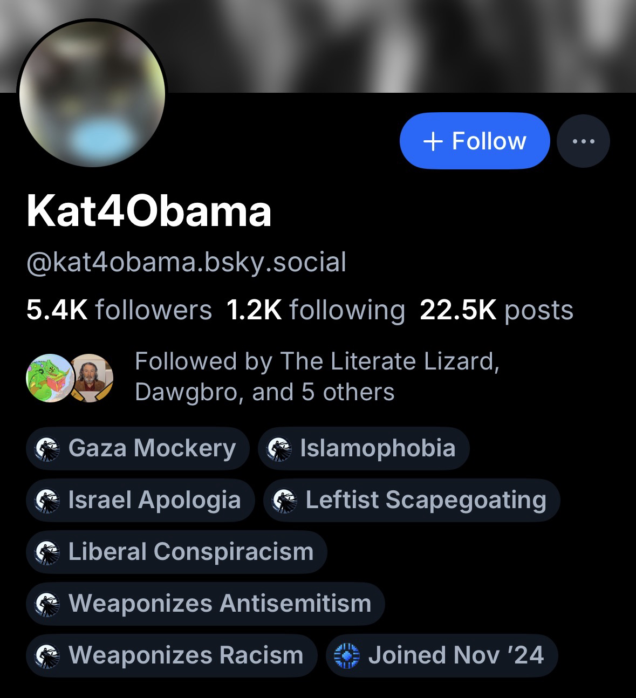Tap the Leftist Scapegoating label icon
636x698 pixels.
point(284,501)
